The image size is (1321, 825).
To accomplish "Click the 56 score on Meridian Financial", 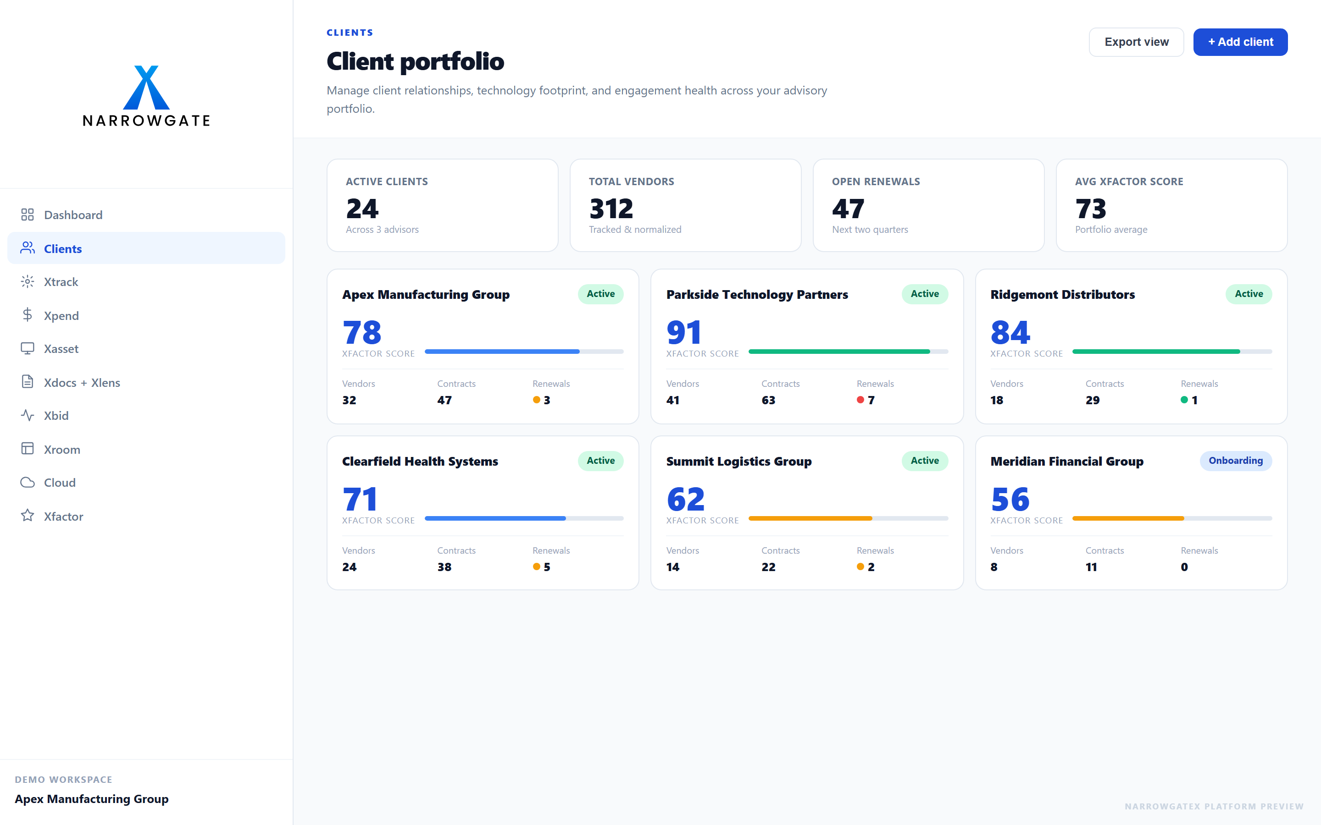I will (1010, 499).
